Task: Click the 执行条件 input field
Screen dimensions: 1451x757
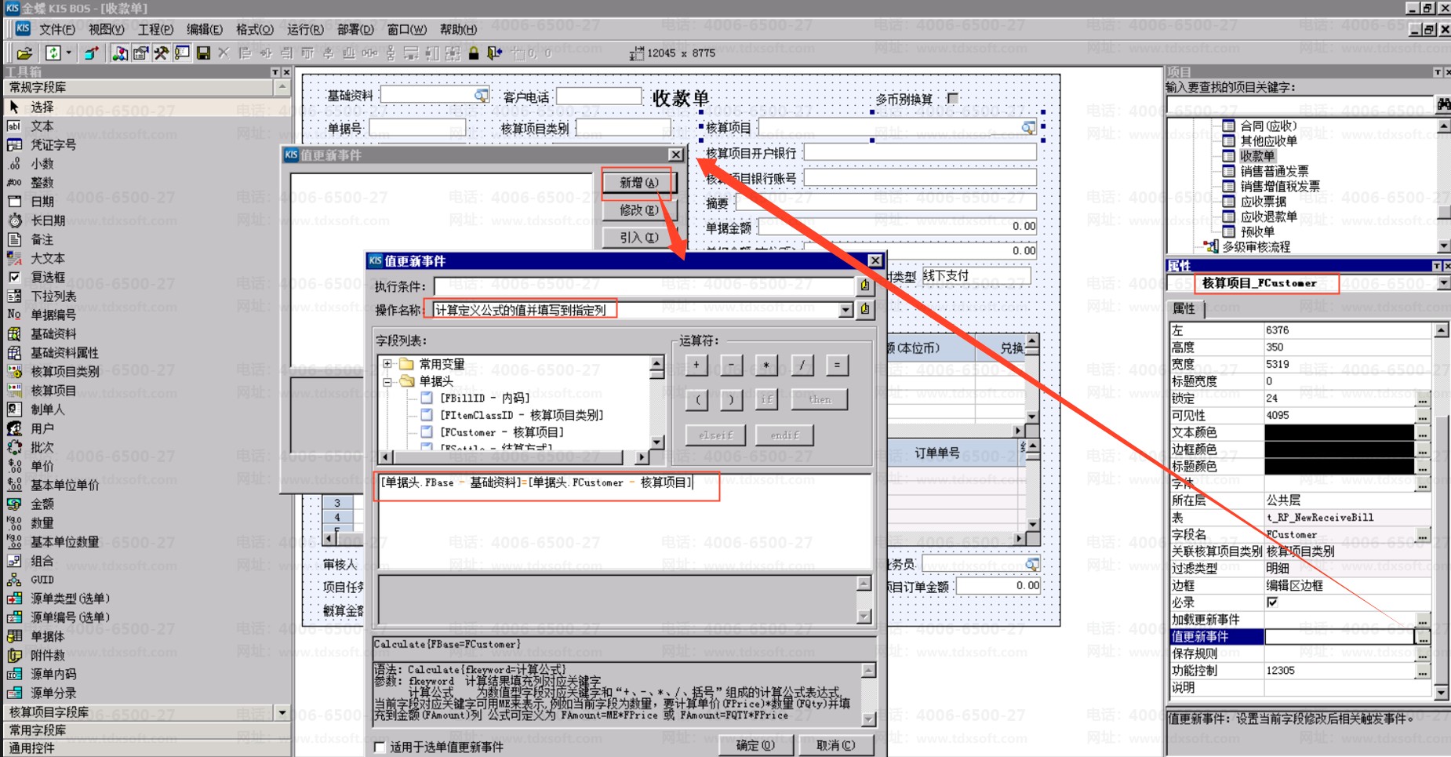Action: click(x=643, y=286)
